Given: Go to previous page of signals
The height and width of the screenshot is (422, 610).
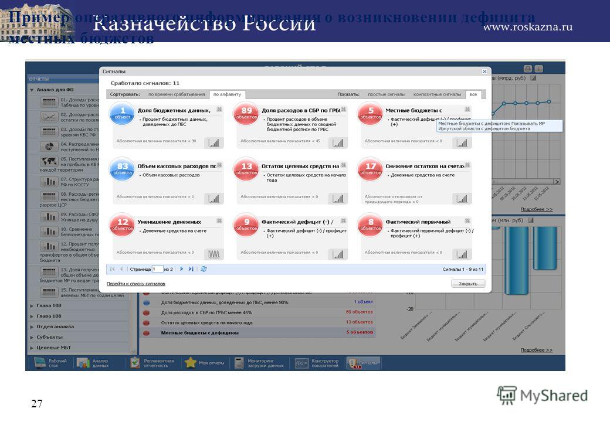Looking at the screenshot, I should click(x=121, y=269).
